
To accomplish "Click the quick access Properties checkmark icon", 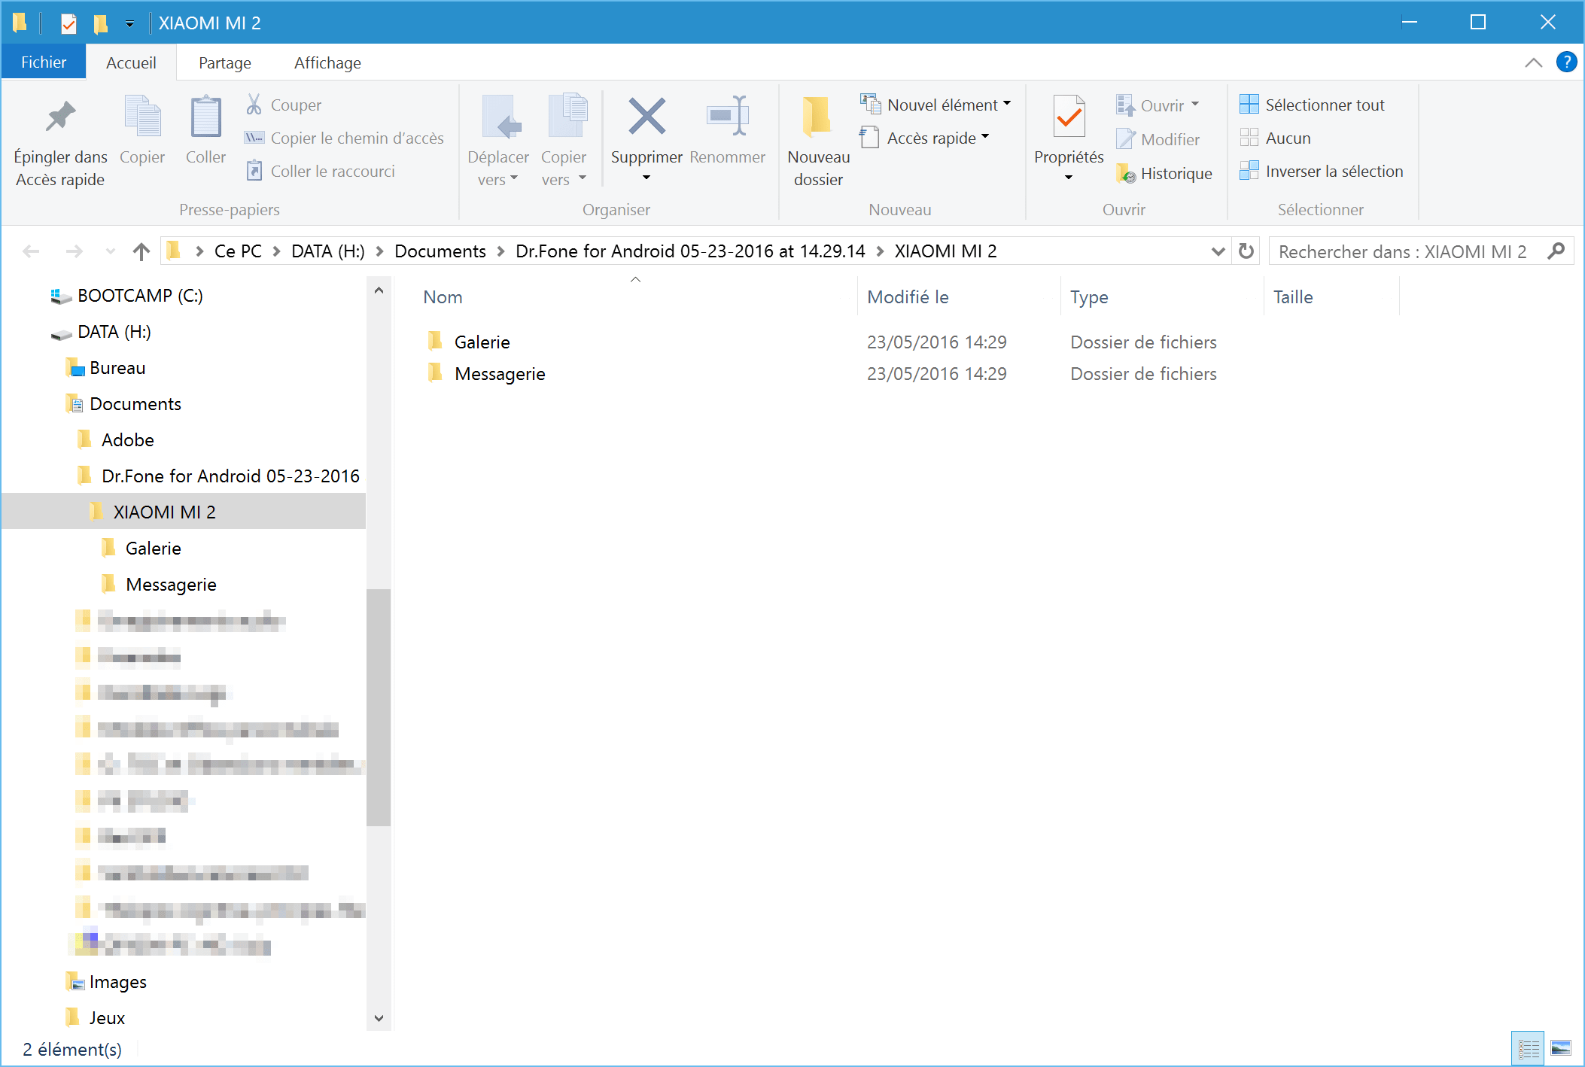I will 68,23.
